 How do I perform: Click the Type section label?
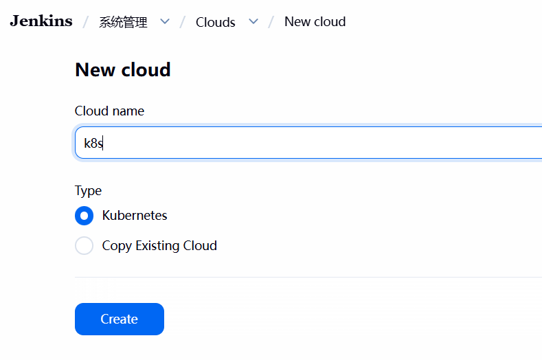point(88,191)
